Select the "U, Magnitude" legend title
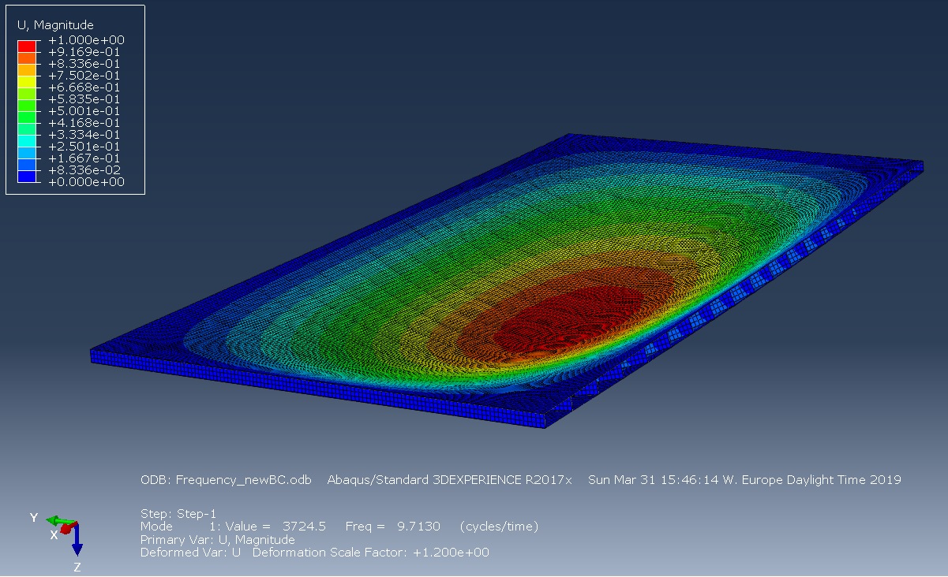948x577 pixels. coord(55,25)
